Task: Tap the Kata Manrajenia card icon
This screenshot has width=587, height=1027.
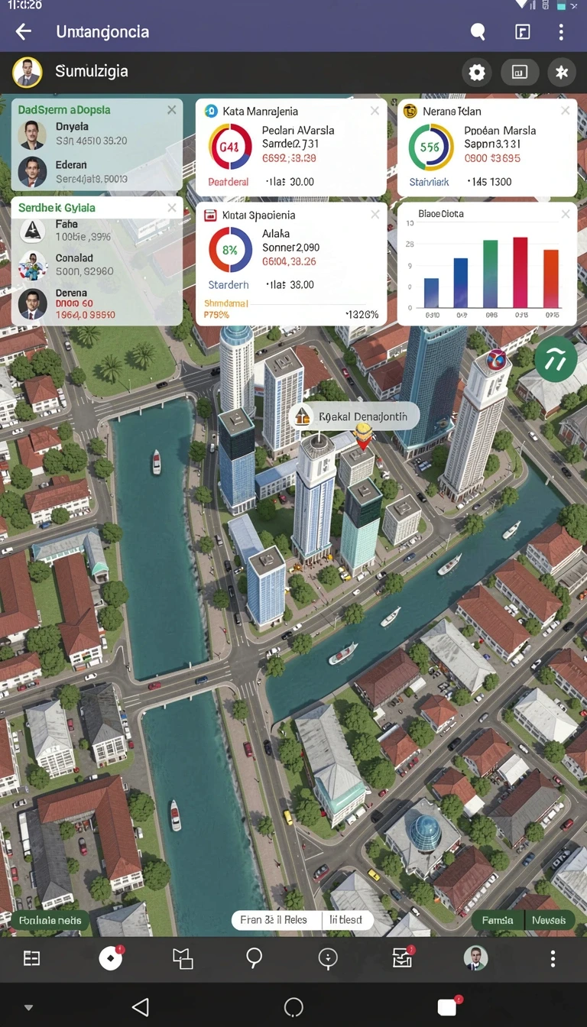Action: pyautogui.click(x=211, y=112)
